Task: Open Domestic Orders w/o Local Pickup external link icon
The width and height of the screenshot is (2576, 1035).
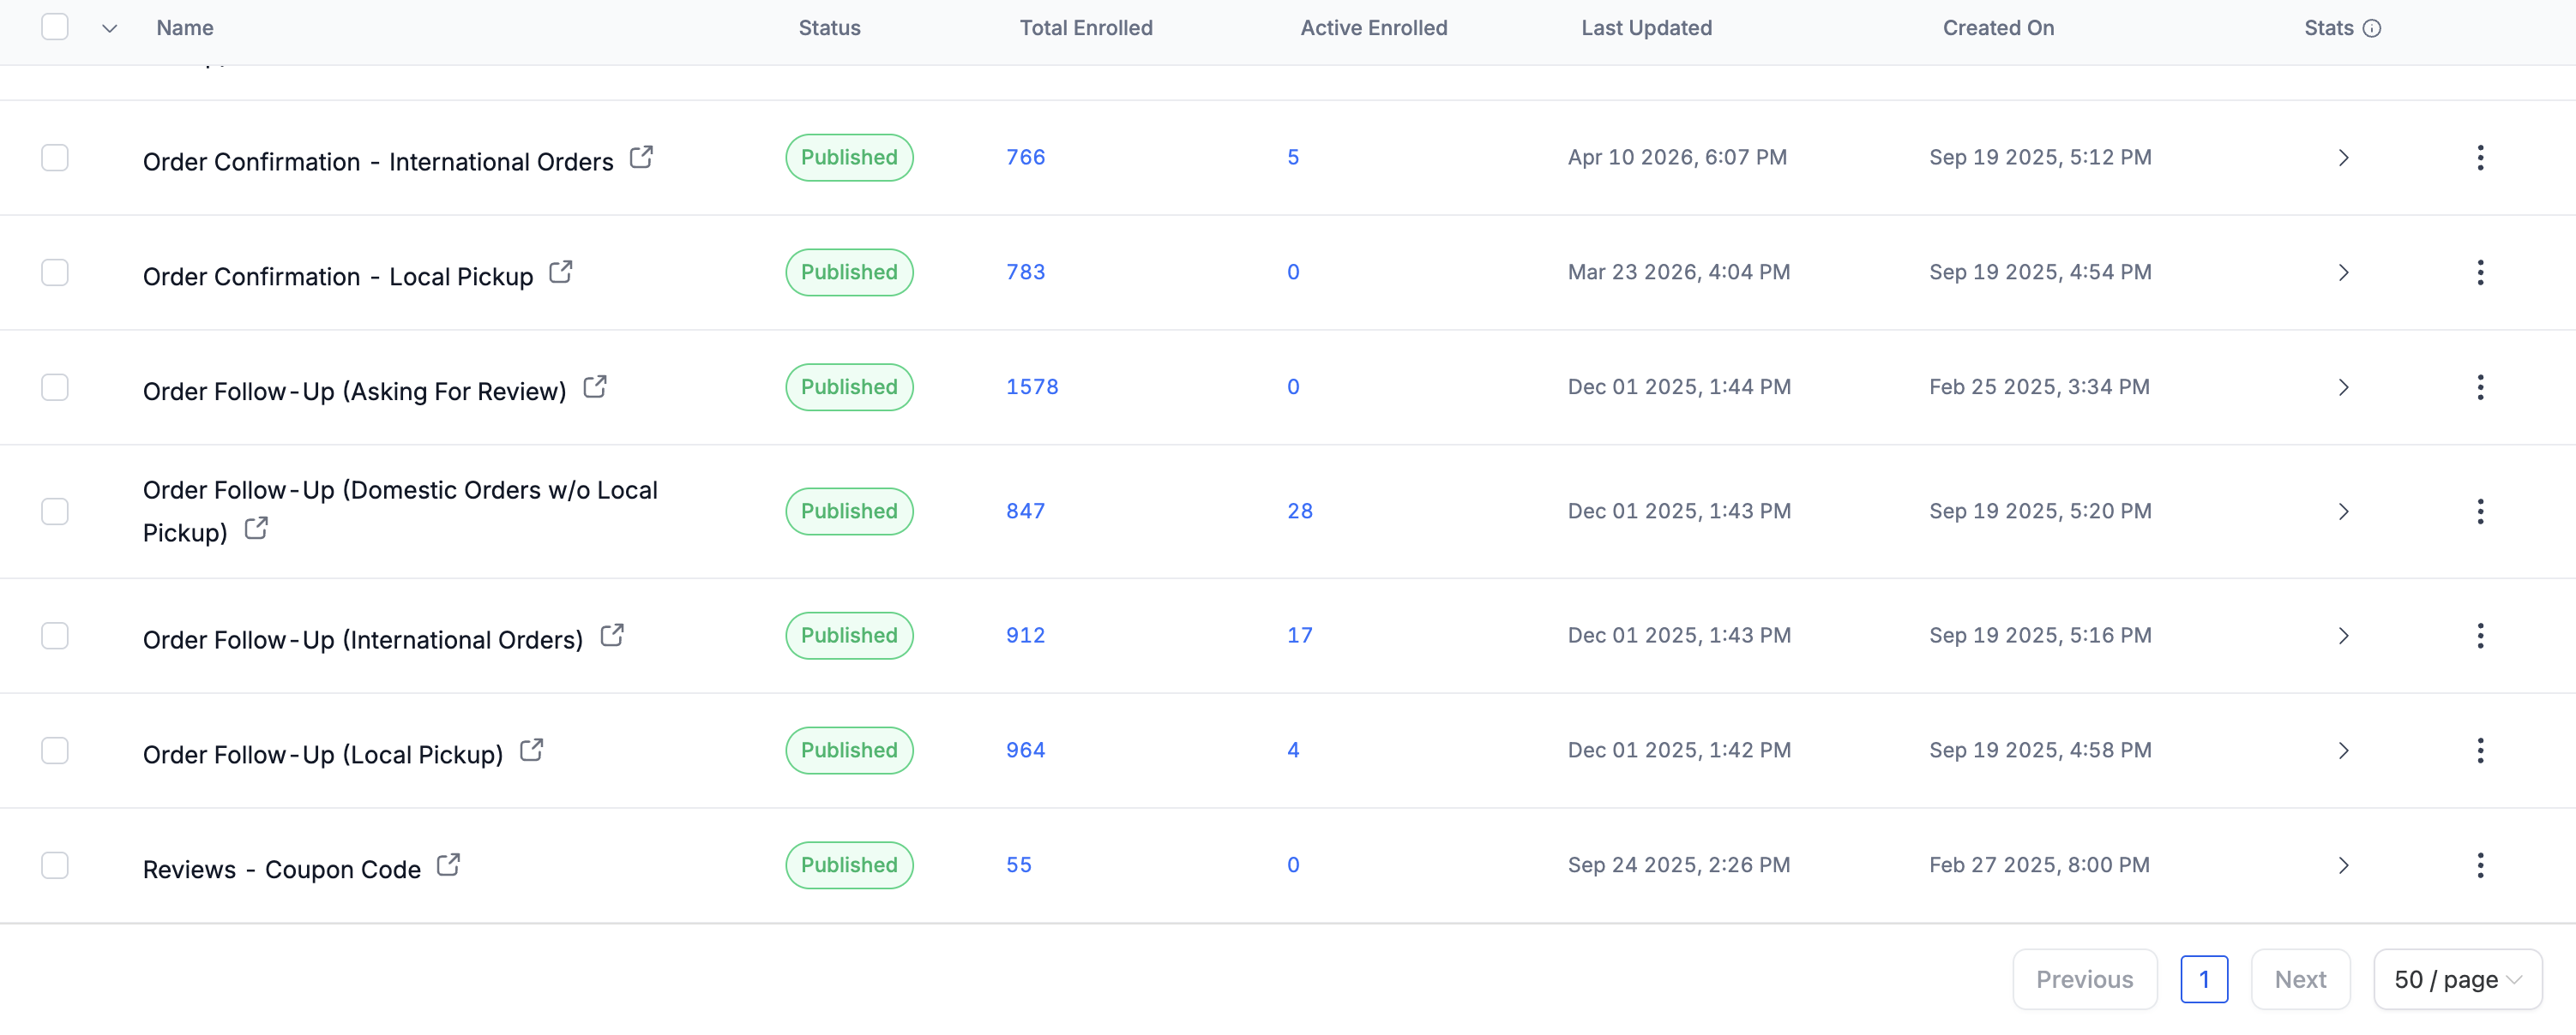Action: (256, 529)
